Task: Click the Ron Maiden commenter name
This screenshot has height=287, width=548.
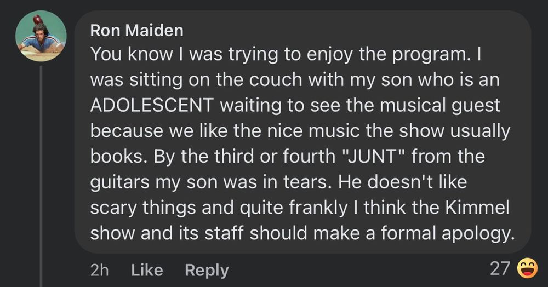Action: [136, 31]
